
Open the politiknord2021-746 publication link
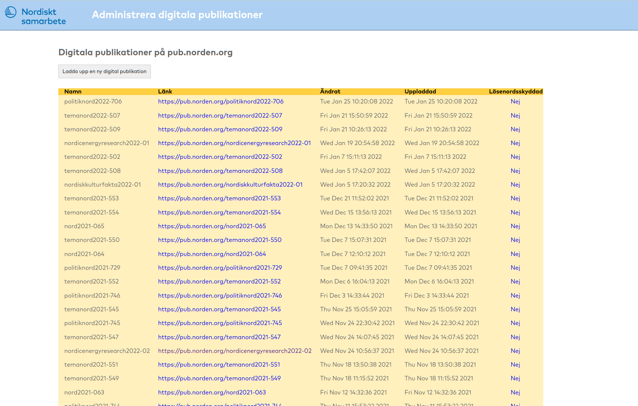coord(220,295)
